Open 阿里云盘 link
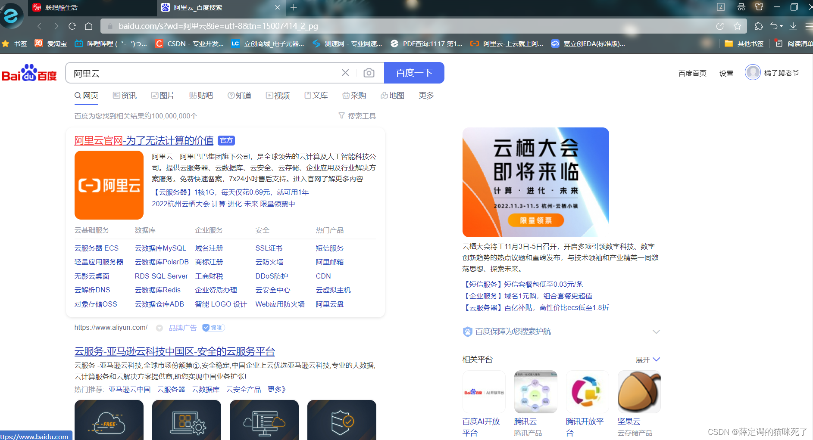 [330, 304]
